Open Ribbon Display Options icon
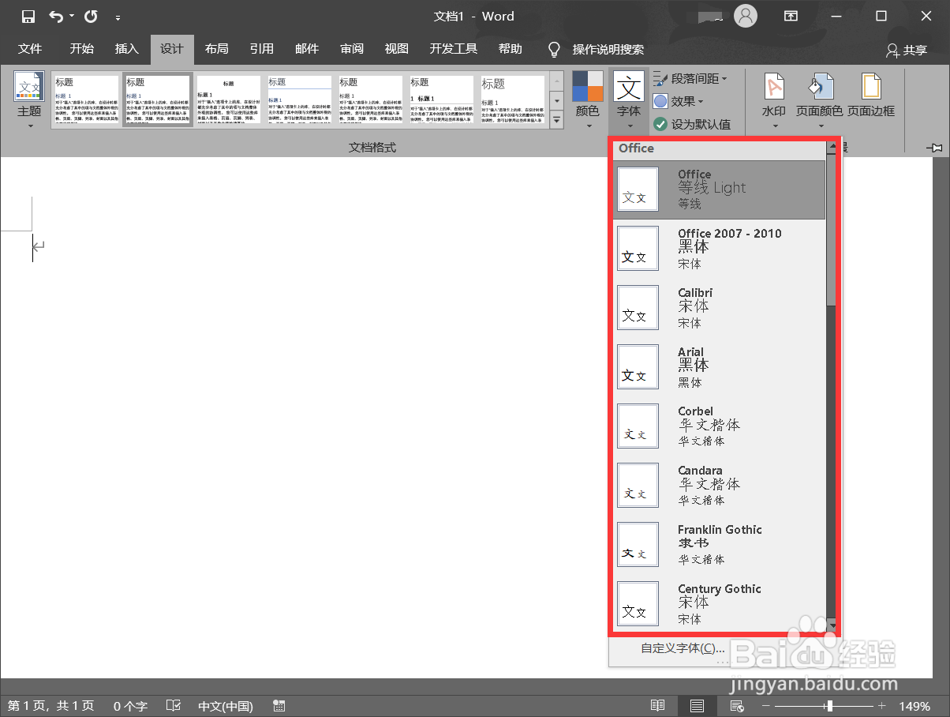 click(791, 16)
